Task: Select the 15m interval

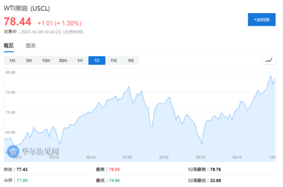Action: click(x=46, y=60)
